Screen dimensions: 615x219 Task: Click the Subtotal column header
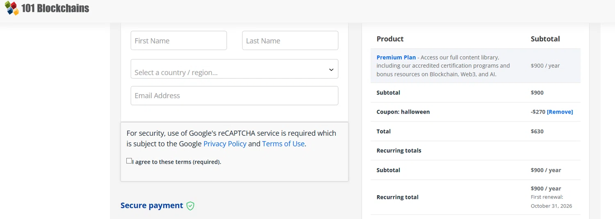(545, 39)
